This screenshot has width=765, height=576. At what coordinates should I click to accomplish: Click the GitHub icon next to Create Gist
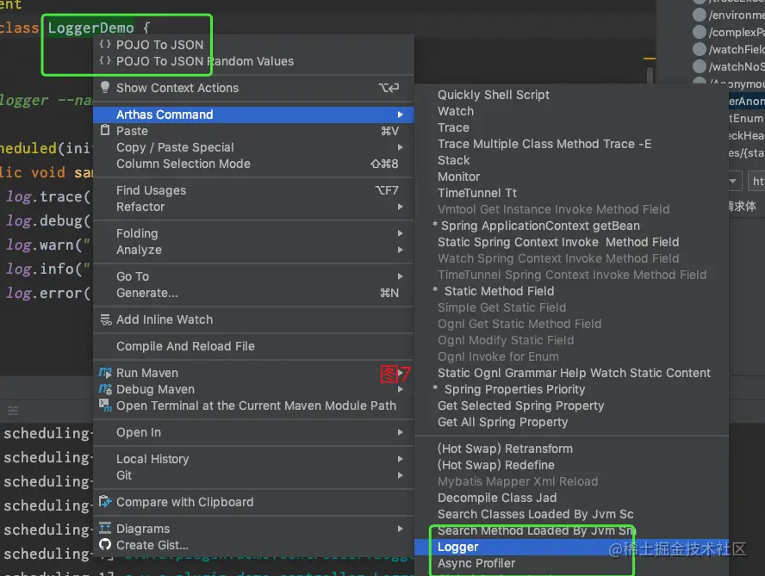pyautogui.click(x=105, y=545)
